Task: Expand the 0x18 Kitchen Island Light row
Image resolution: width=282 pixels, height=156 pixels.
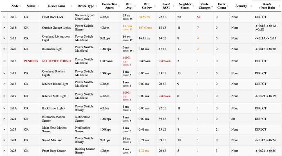Action: [4, 84]
